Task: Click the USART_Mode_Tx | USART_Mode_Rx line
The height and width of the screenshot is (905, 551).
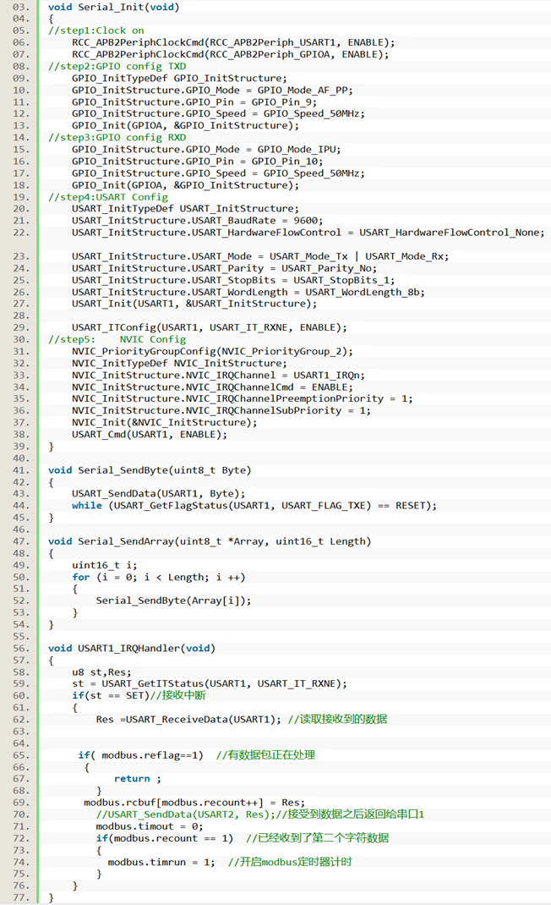Action: (259, 256)
